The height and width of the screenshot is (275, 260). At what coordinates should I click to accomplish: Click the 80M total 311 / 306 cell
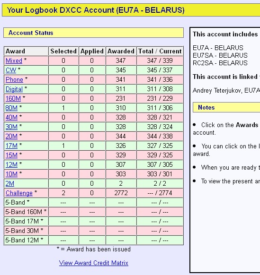point(160,108)
